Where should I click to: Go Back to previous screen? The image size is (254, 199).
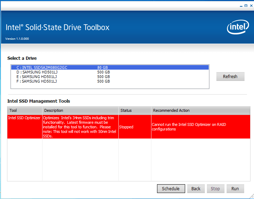tap(196, 189)
